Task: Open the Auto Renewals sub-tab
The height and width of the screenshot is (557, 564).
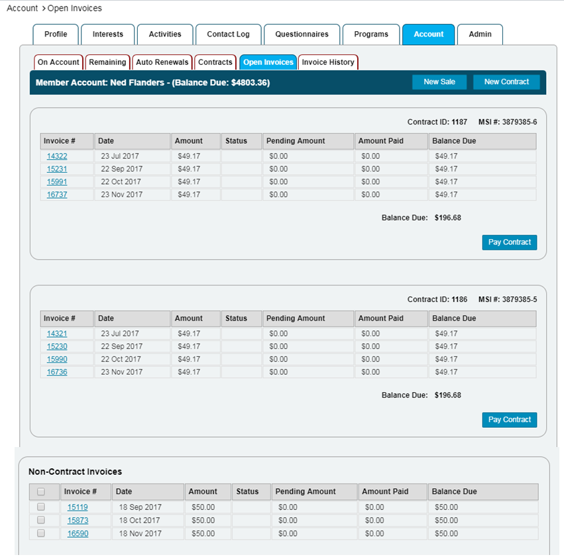Action: [x=162, y=62]
